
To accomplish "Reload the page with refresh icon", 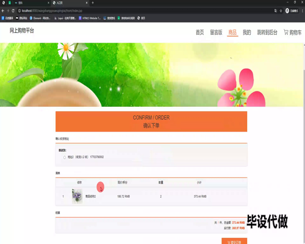I will 13,10.
